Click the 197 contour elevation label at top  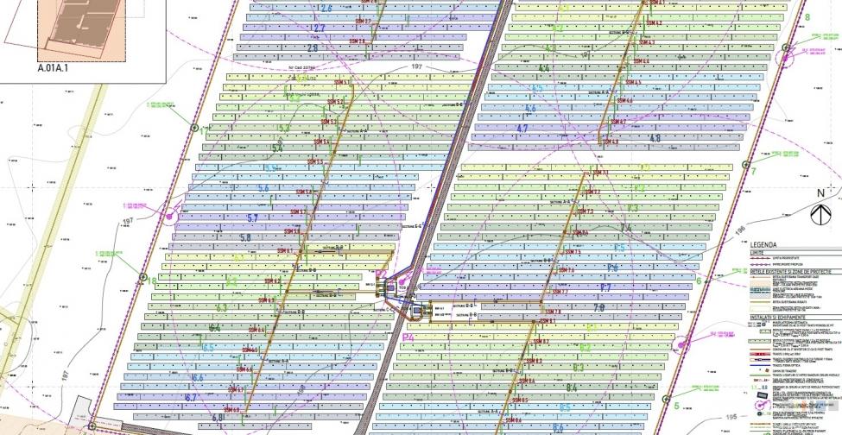pos(416,66)
